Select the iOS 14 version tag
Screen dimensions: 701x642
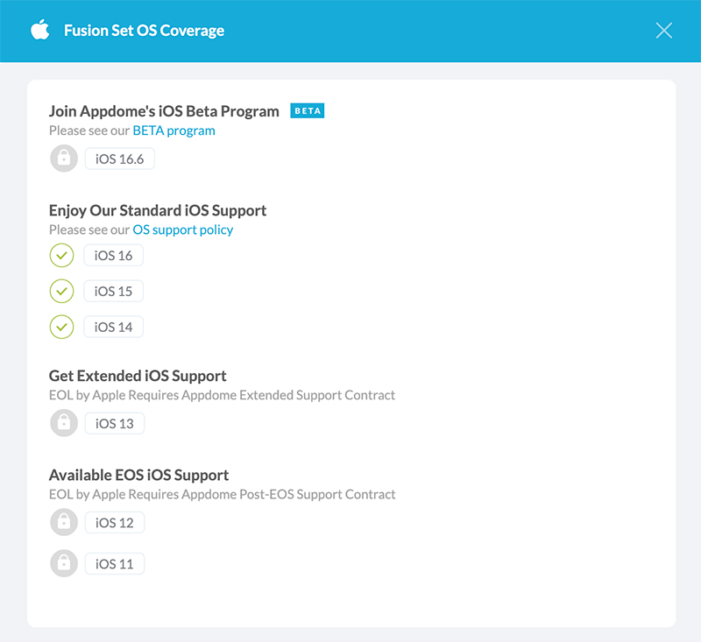pyautogui.click(x=114, y=327)
